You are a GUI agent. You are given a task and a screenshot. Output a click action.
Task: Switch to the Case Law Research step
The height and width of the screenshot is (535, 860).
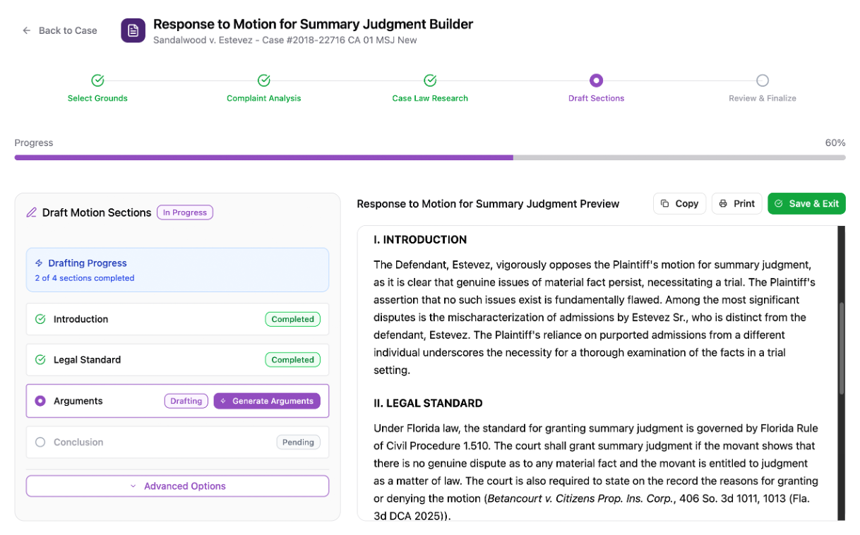pos(430,80)
